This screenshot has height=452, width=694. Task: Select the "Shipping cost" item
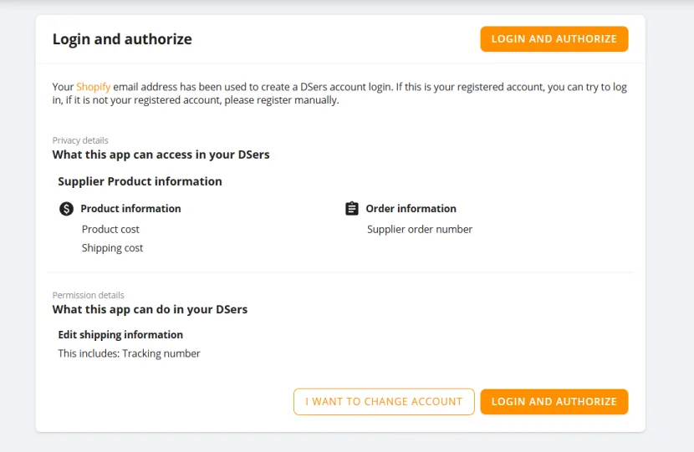tap(112, 248)
